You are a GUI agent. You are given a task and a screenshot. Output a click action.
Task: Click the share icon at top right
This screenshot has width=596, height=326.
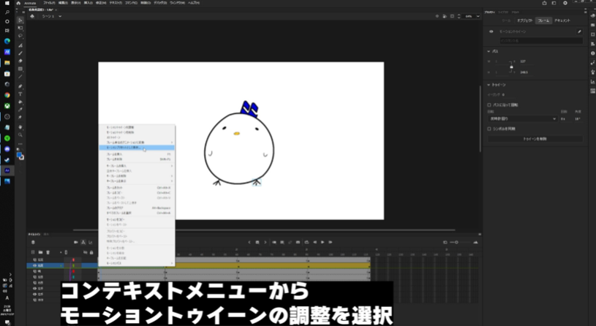click(544, 3)
